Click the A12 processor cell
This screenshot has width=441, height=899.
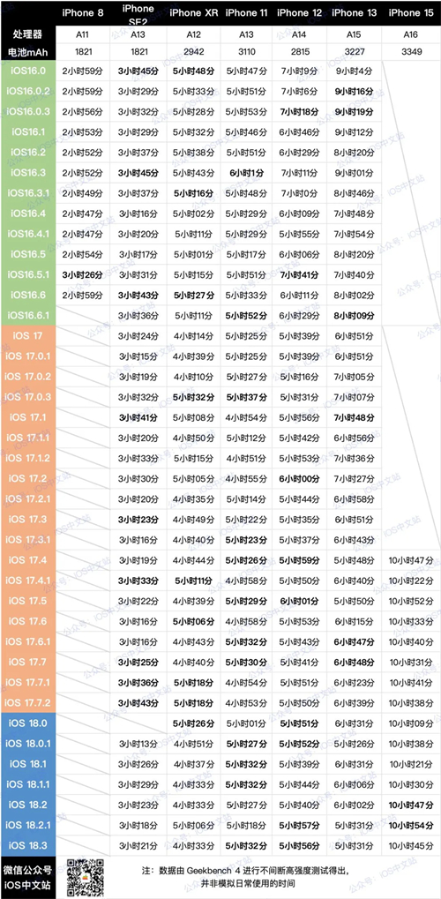(194, 34)
